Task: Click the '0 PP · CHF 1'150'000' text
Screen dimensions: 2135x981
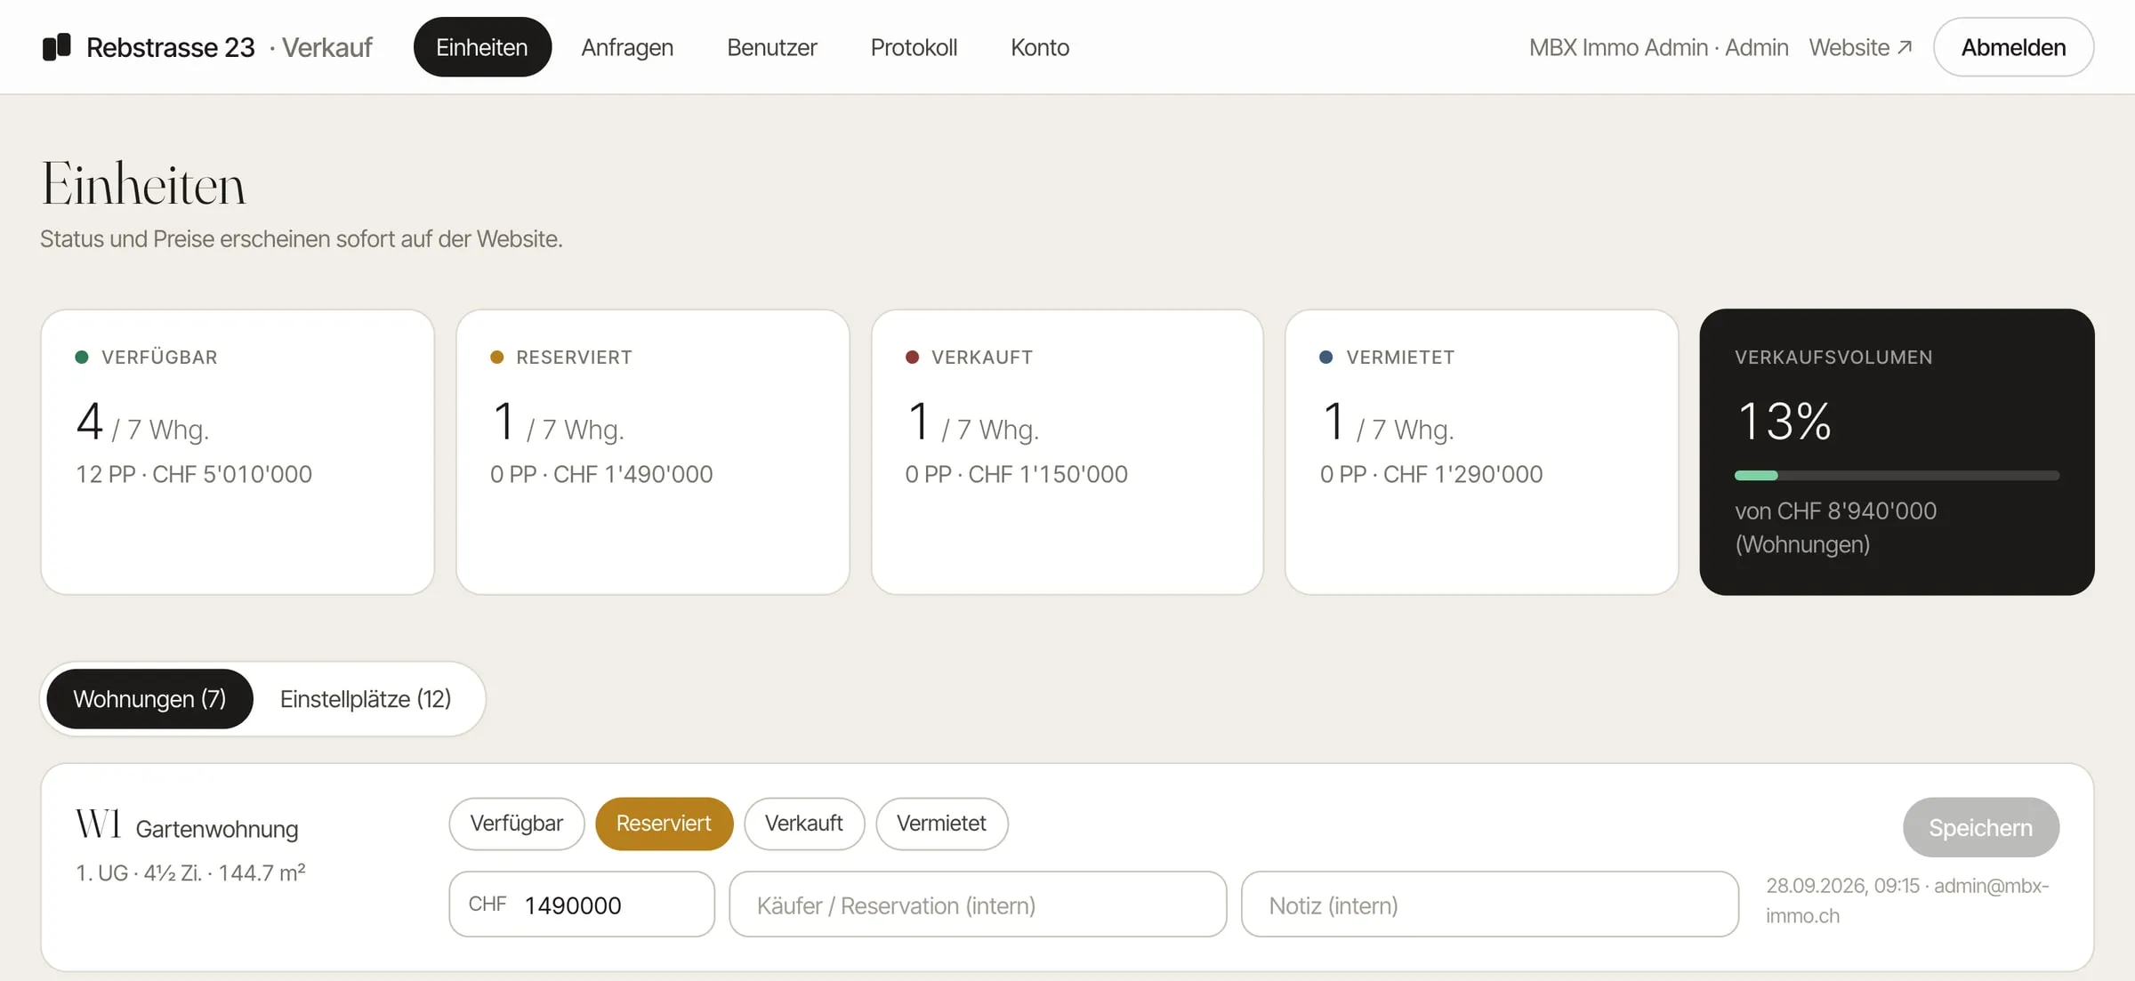Action: pos(1016,474)
